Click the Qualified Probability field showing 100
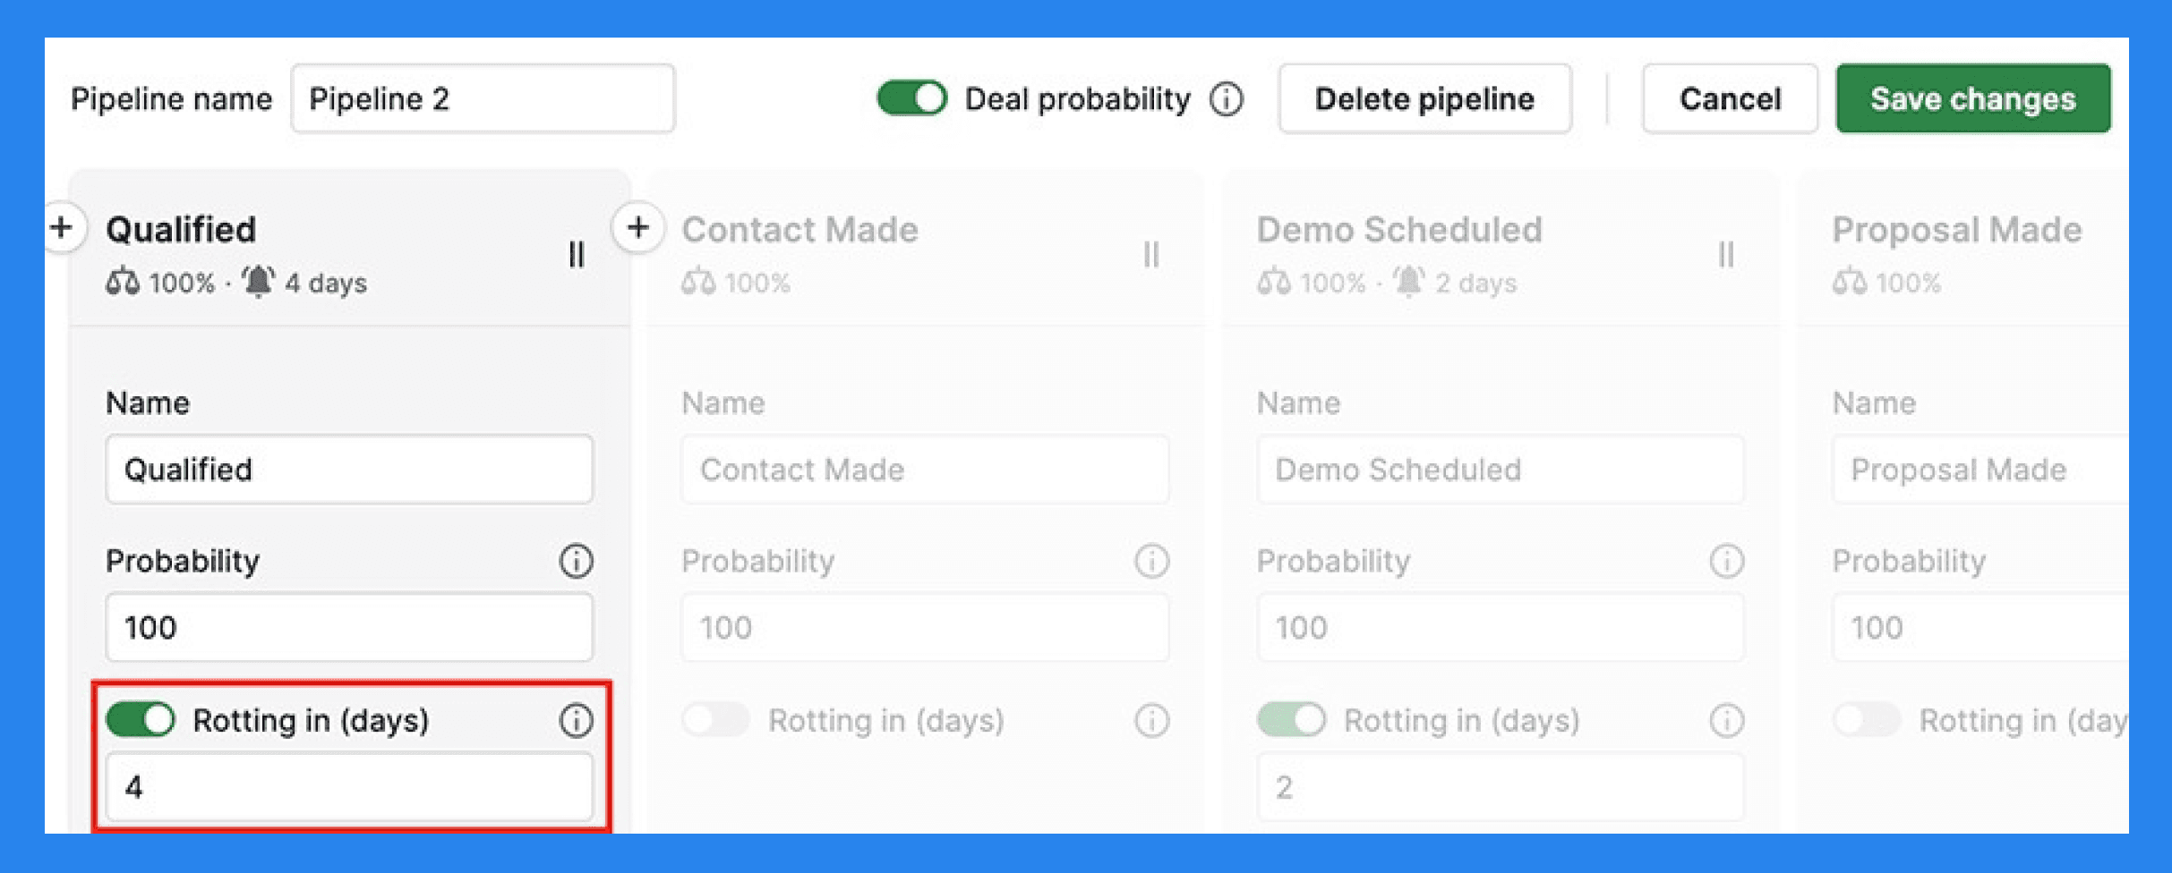This screenshot has height=873, width=2172. pyautogui.click(x=349, y=627)
